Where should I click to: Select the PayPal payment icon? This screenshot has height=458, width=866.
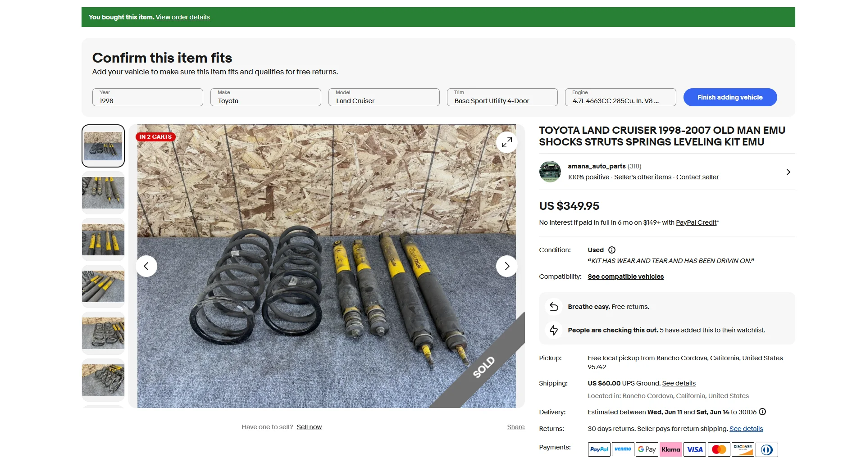[599, 449]
